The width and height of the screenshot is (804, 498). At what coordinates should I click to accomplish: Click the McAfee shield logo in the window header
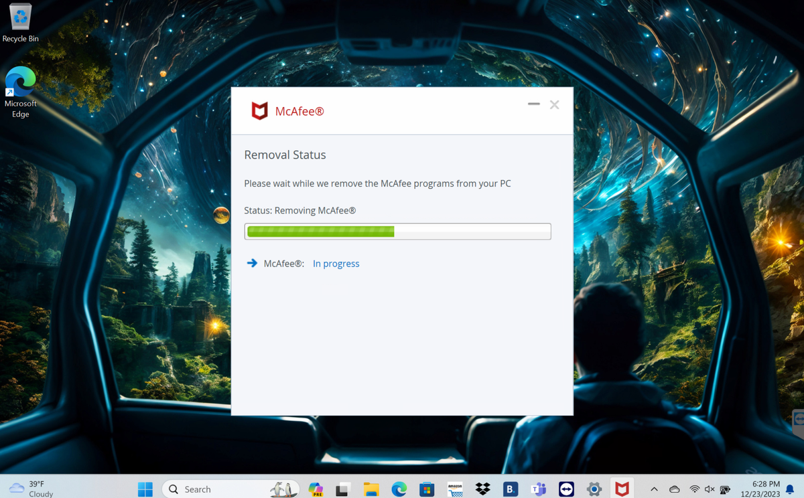pos(260,110)
